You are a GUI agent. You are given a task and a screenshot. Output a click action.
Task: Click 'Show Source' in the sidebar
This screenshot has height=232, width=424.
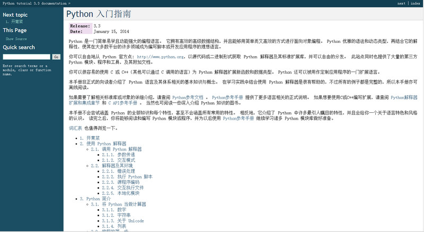point(16,39)
